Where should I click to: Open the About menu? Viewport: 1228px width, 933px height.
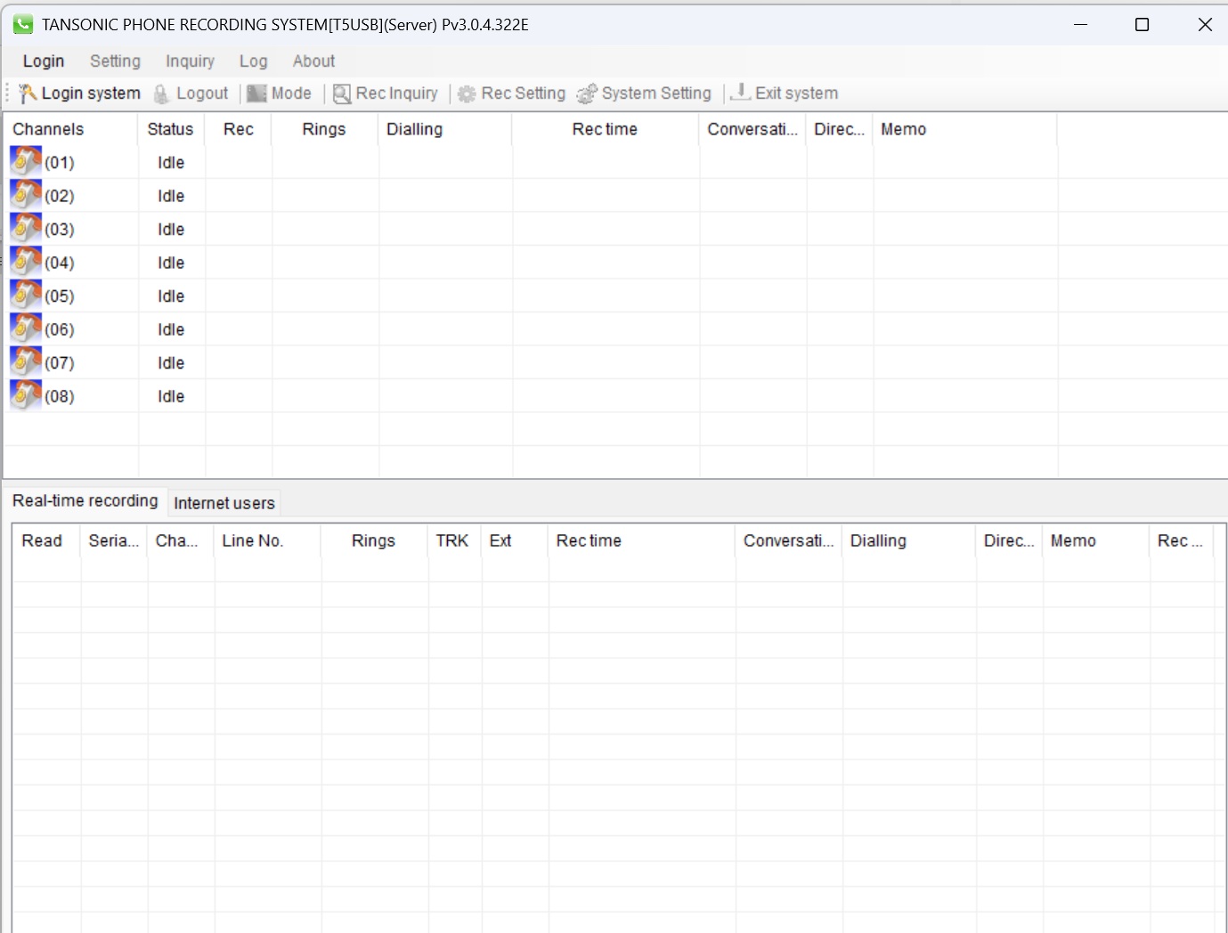click(x=313, y=61)
